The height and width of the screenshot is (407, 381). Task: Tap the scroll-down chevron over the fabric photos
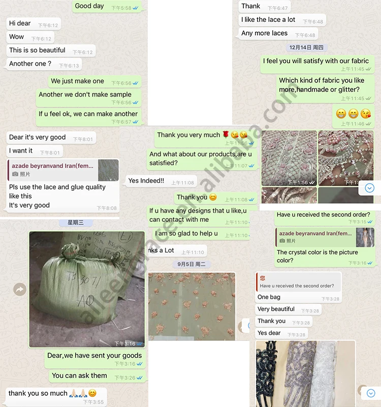(x=369, y=188)
